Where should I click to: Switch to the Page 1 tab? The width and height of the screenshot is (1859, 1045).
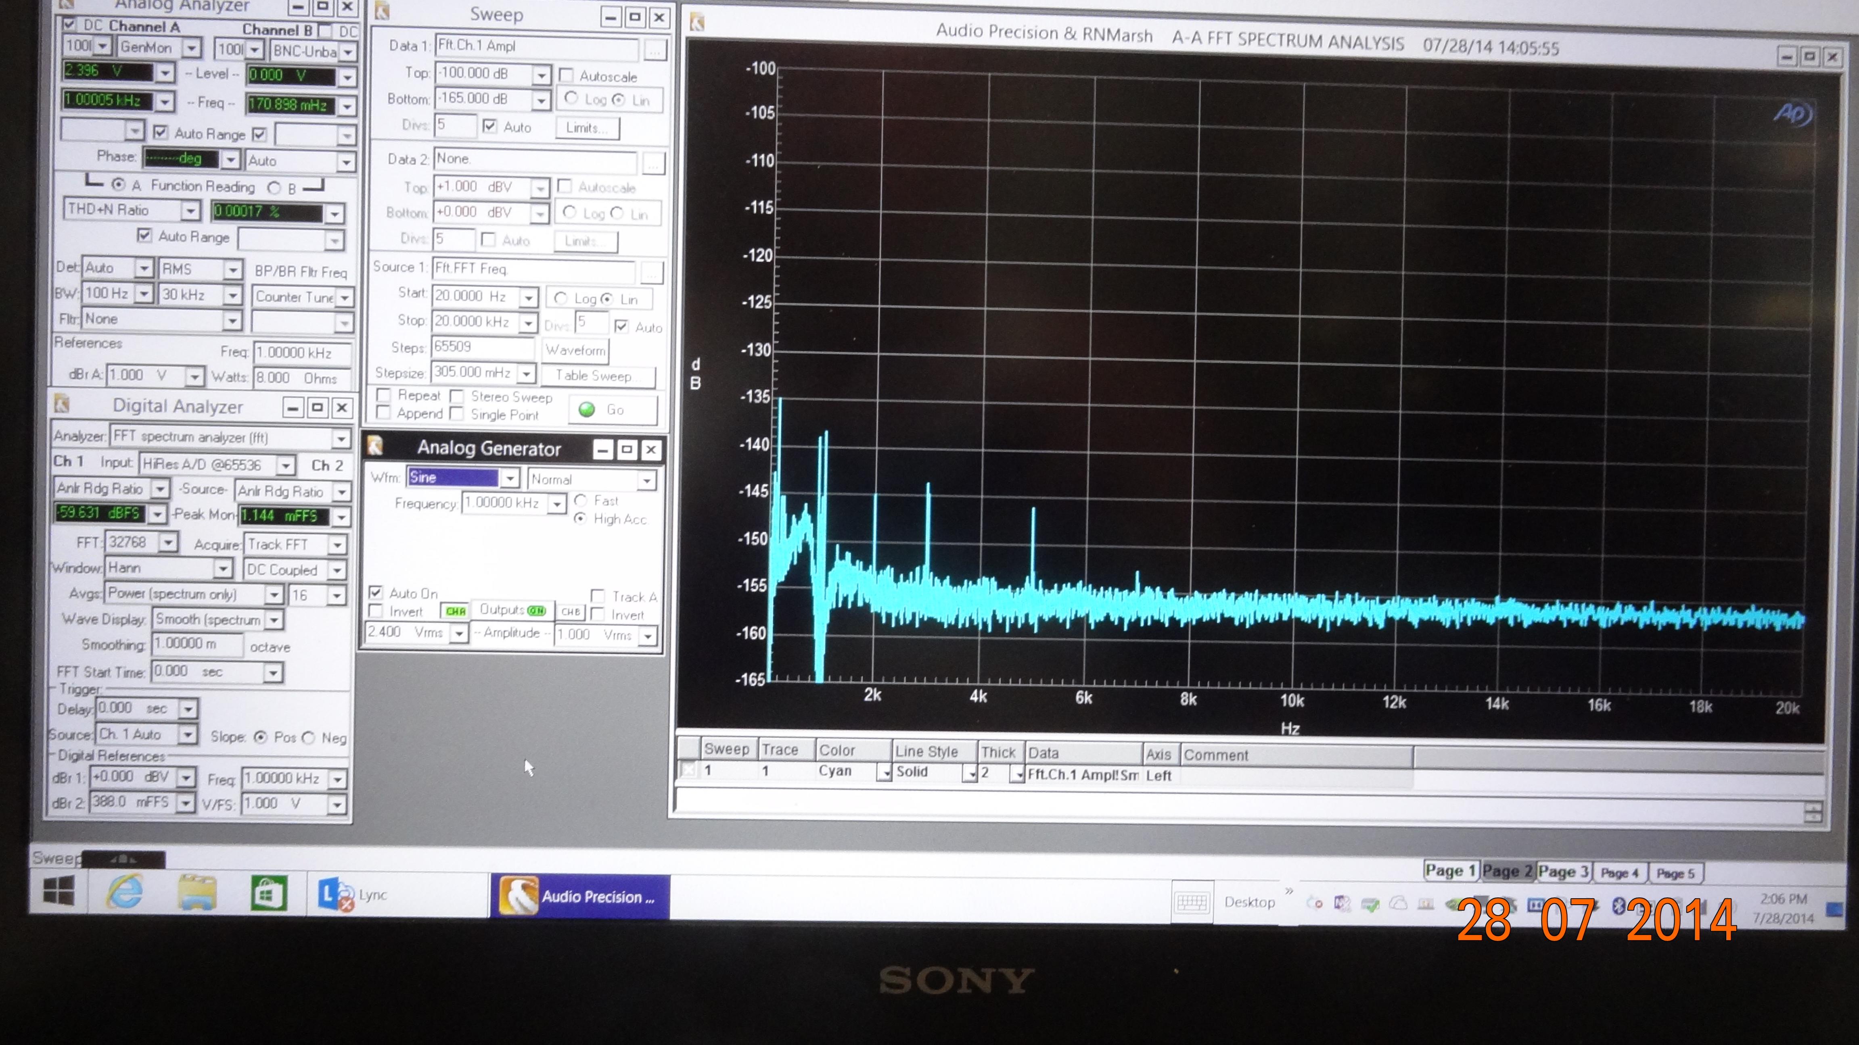click(1451, 870)
